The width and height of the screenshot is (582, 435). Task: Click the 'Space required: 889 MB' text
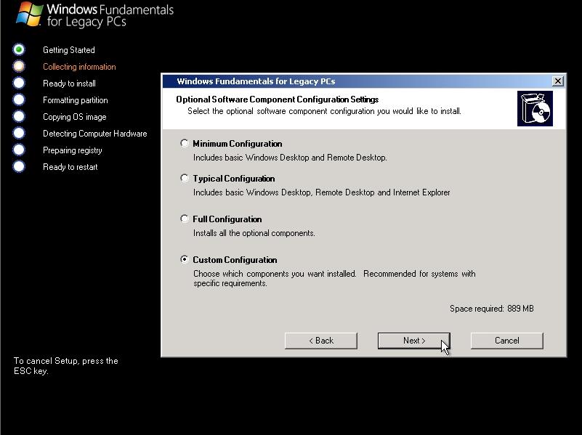click(492, 309)
